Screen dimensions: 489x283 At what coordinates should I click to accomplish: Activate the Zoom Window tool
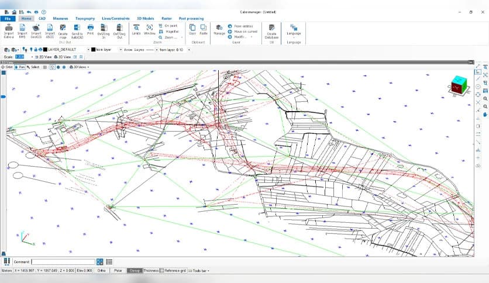point(150,30)
